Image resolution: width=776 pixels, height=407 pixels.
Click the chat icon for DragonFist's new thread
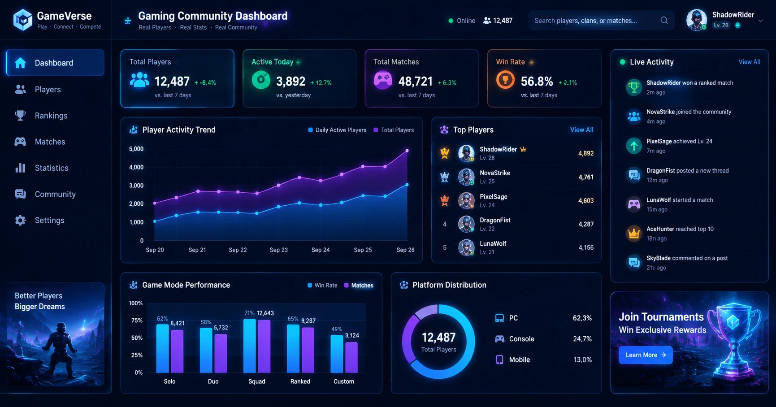634,175
